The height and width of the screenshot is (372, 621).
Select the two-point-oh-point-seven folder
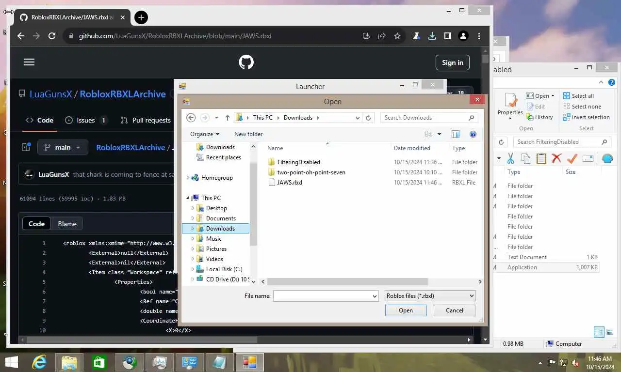pyautogui.click(x=311, y=172)
